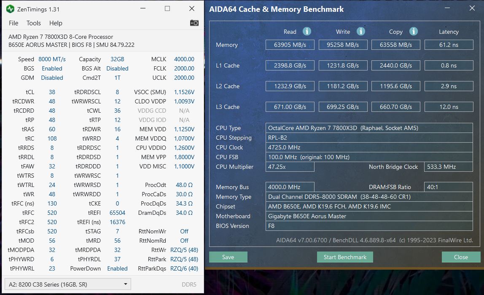This screenshot has width=484, height=295.
Task: Maximize the ZenTimings window
Action: click(167, 8)
